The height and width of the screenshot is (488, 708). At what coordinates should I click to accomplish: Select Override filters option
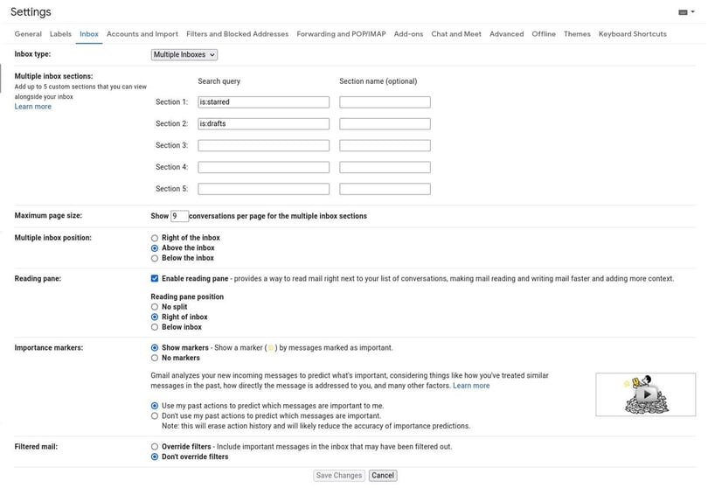pyautogui.click(x=155, y=447)
